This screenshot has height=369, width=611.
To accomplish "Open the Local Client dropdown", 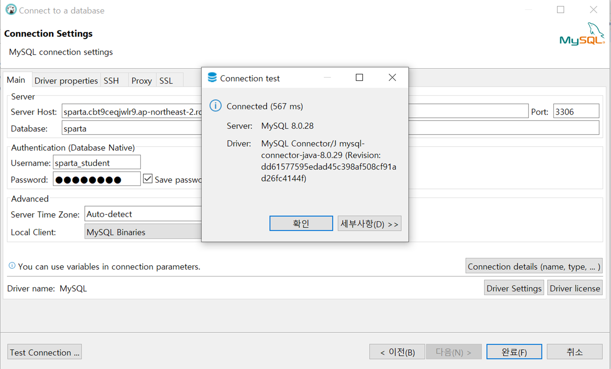I will pyautogui.click(x=143, y=232).
